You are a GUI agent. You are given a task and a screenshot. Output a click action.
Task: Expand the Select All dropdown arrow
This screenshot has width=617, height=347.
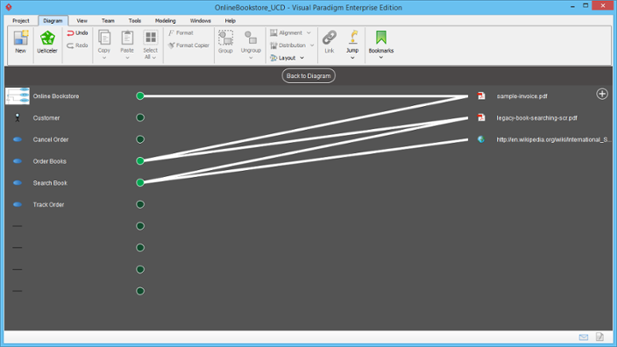click(154, 58)
